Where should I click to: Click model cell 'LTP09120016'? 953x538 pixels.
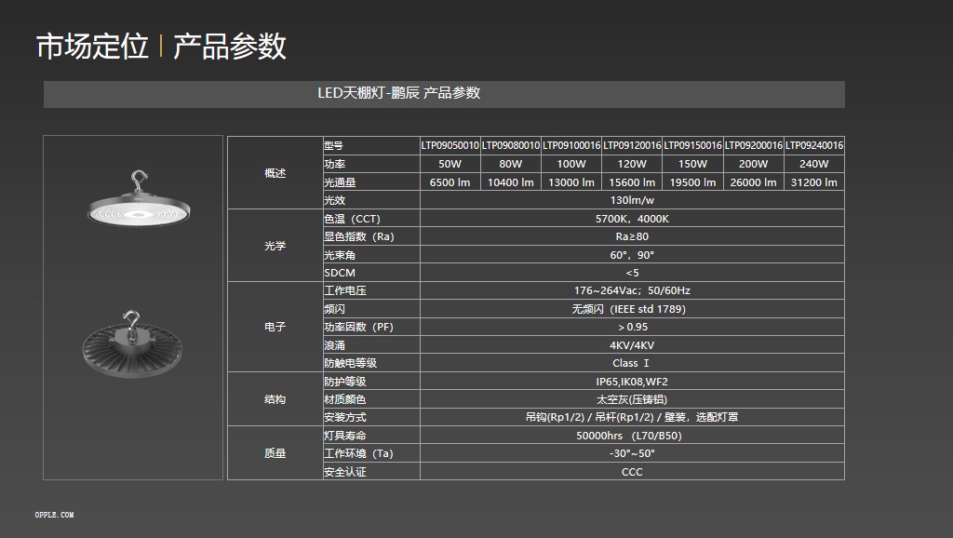[x=632, y=146]
